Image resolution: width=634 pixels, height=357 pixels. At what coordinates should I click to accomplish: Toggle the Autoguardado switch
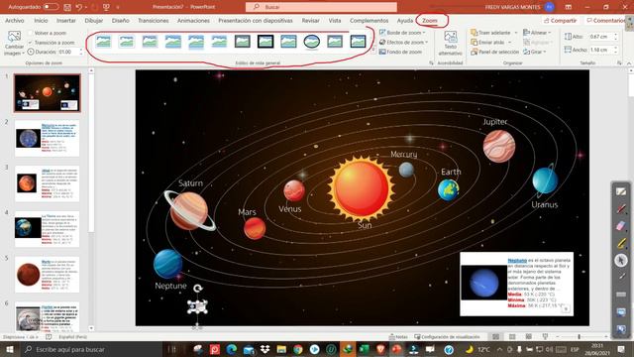point(51,7)
